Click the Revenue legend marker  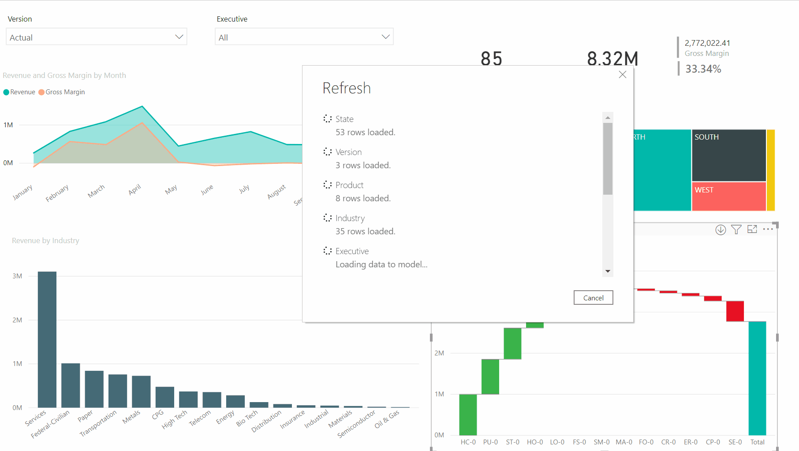(x=6, y=92)
